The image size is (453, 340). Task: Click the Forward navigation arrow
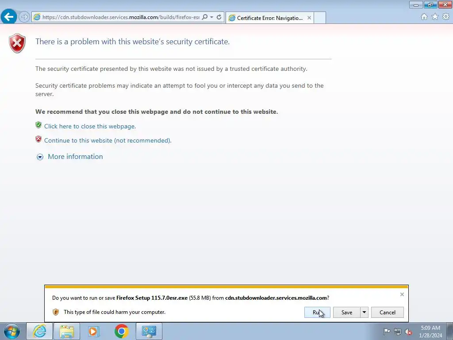24,17
